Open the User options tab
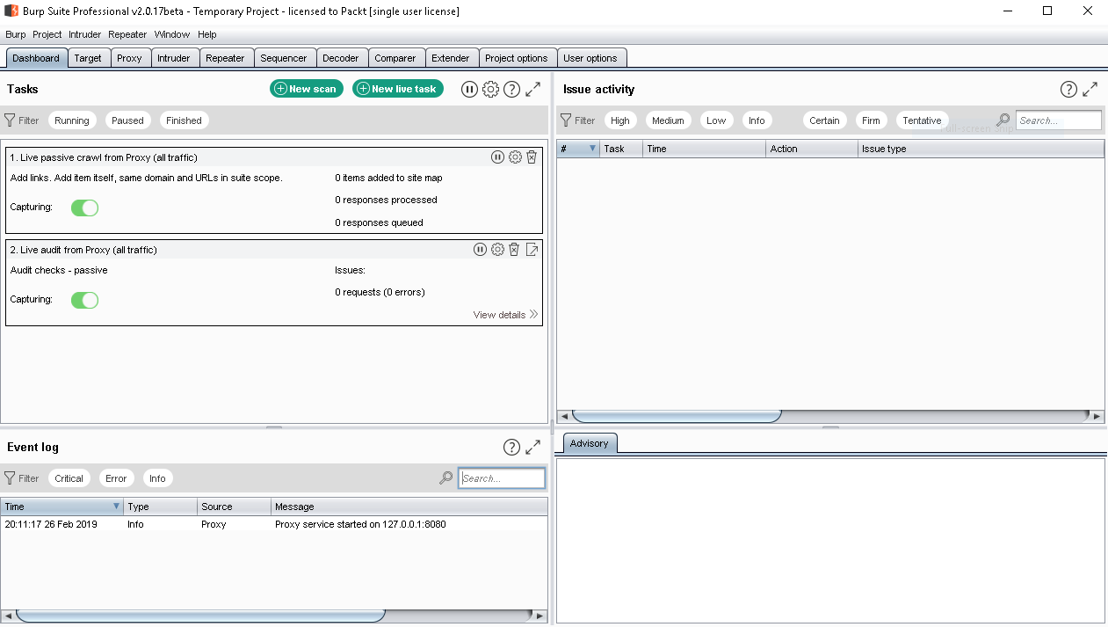The height and width of the screenshot is (627, 1108). click(x=590, y=58)
